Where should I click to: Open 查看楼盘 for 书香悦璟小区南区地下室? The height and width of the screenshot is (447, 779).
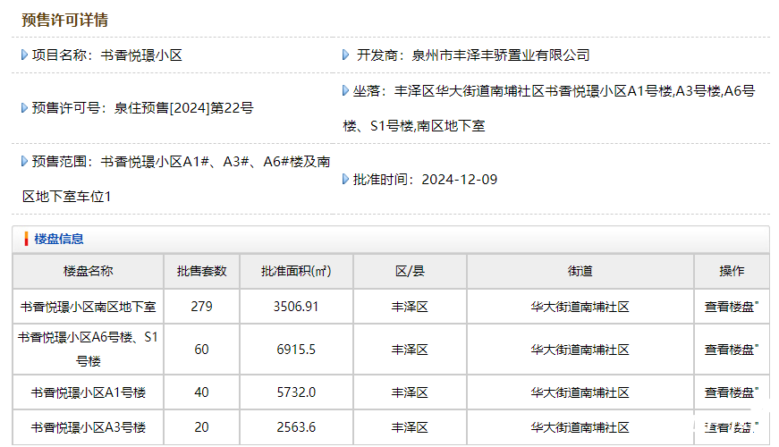[x=731, y=307]
